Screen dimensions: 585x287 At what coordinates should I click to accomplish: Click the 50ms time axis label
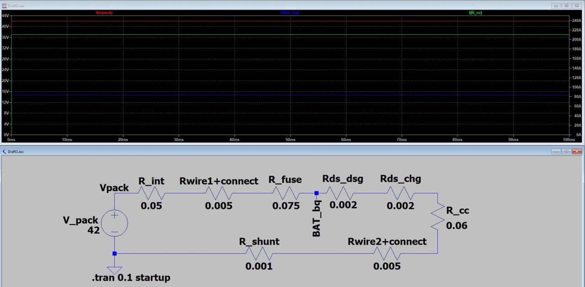point(290,140)
